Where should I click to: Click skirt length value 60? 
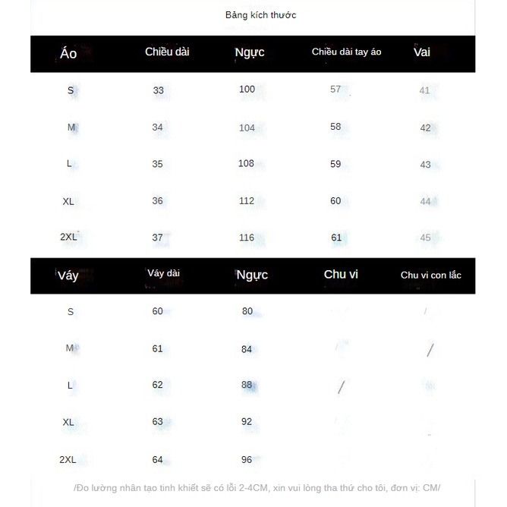(158, 311)
